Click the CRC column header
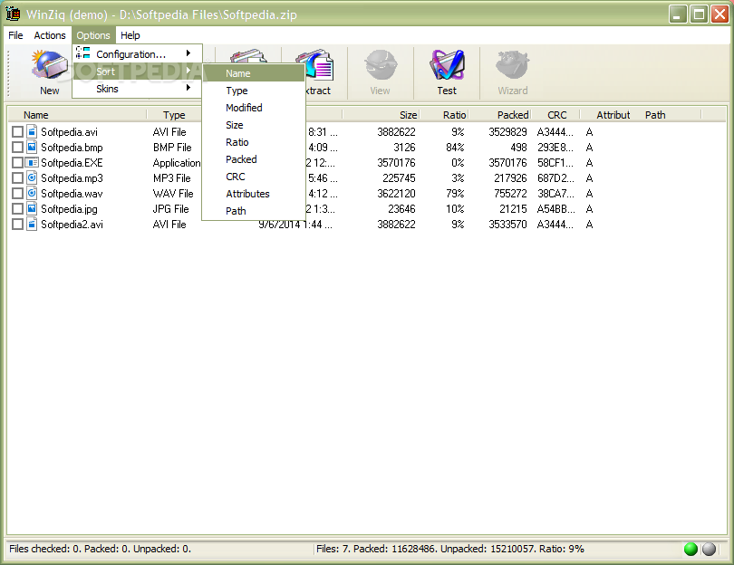 pyautogui.click(x=555, y=115)
